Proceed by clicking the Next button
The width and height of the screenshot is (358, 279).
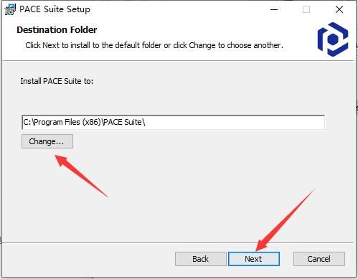point(254,259)
